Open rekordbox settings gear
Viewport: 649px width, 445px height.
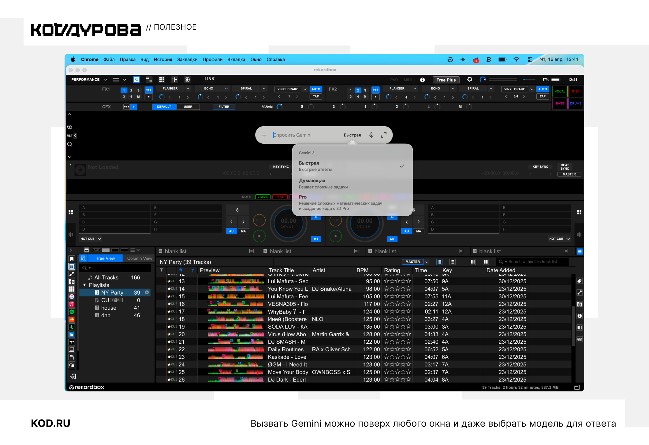point(470,80)
